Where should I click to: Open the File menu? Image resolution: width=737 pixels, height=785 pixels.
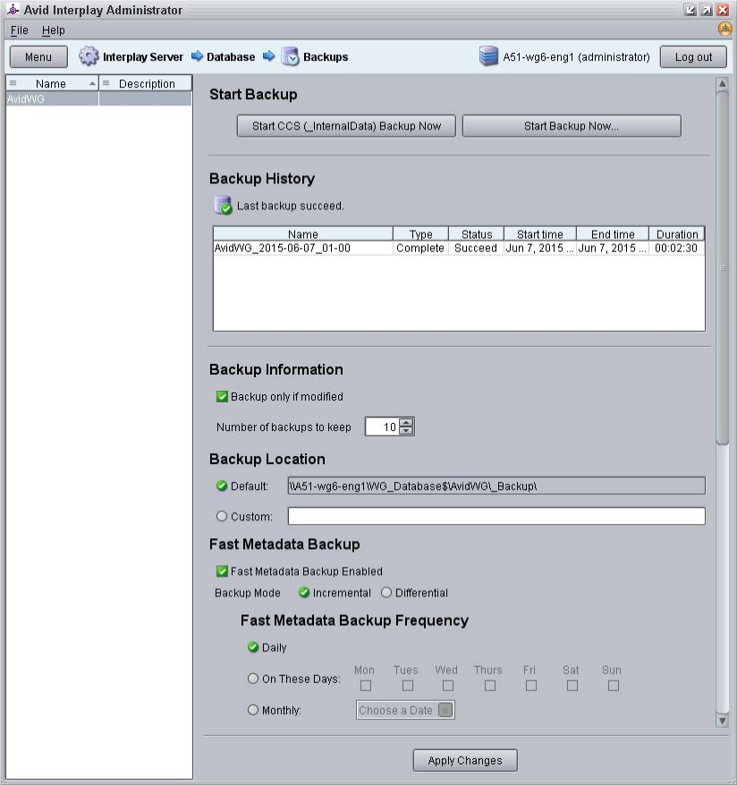pyautogui.click(x=20, y=30)
